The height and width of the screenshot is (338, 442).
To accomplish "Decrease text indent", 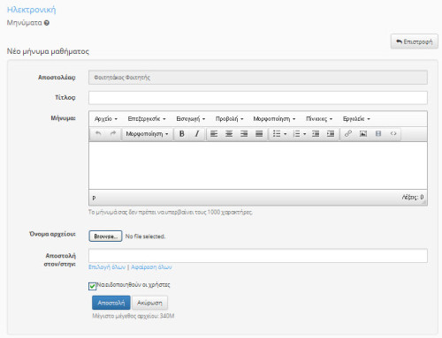I will (x=316, y=134).
